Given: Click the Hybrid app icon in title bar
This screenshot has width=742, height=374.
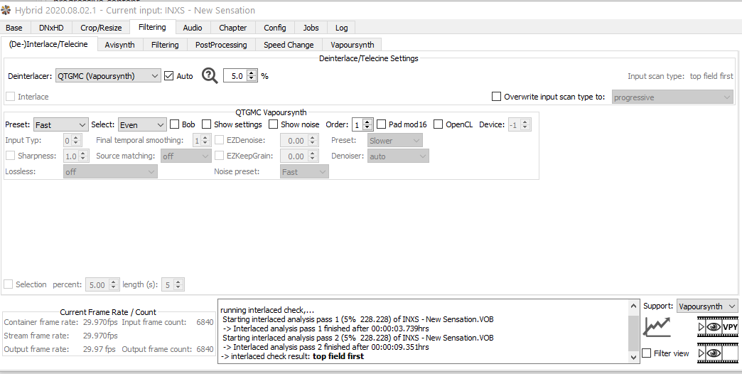Looking at the screenshot, I should pos(6,10).
